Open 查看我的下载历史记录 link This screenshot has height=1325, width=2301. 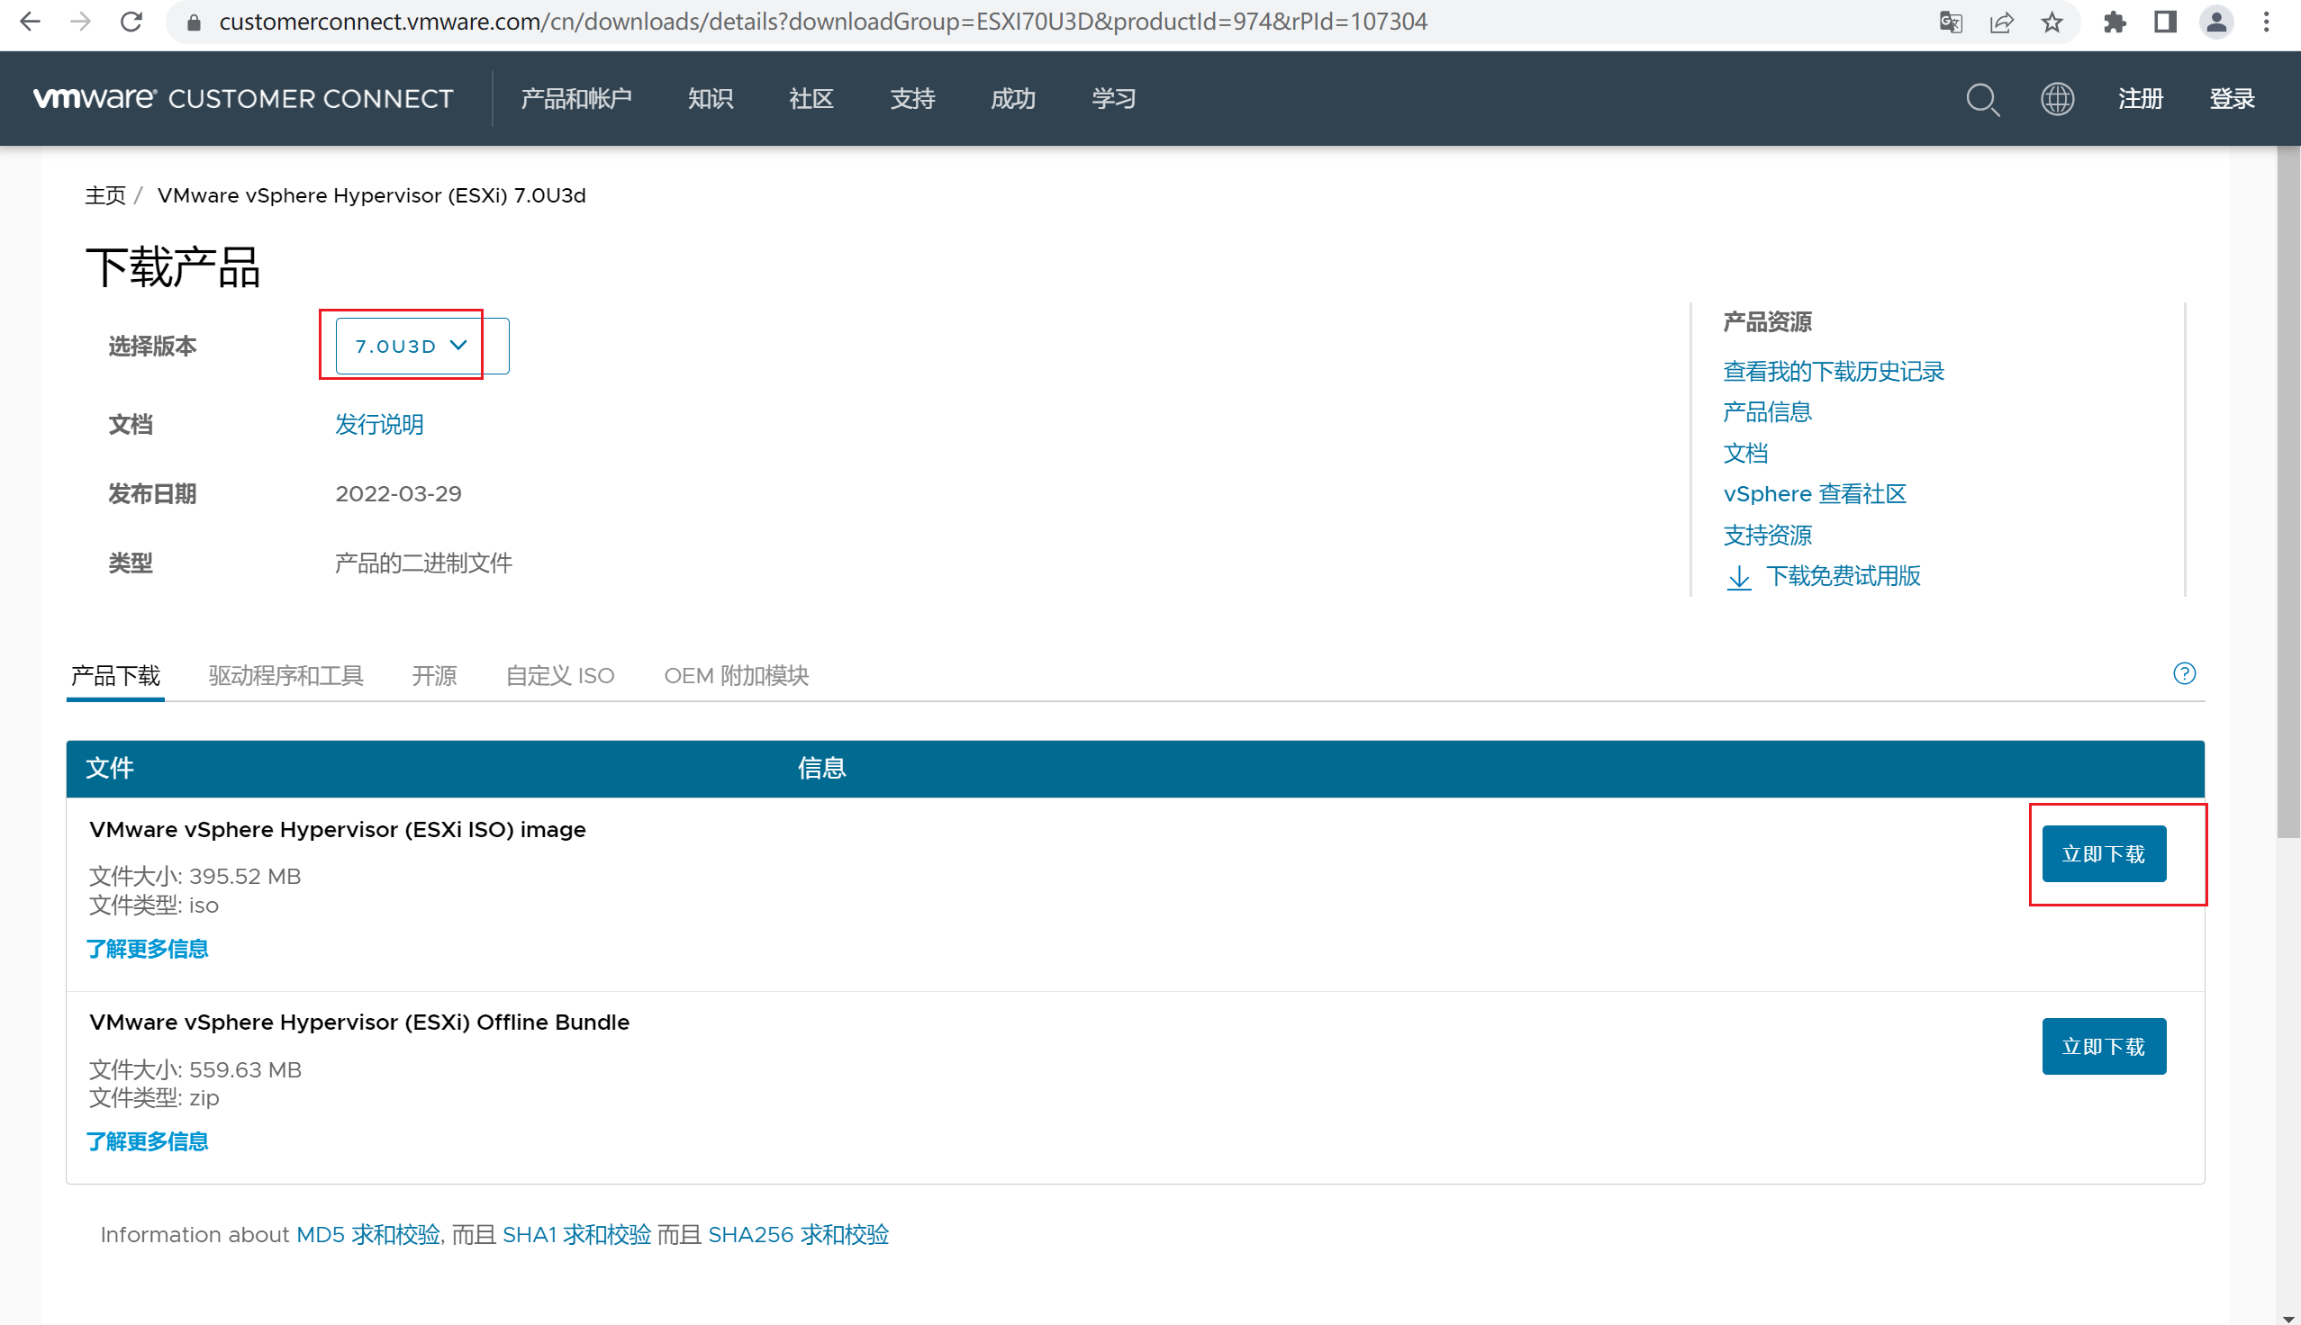click(1834, 371)
